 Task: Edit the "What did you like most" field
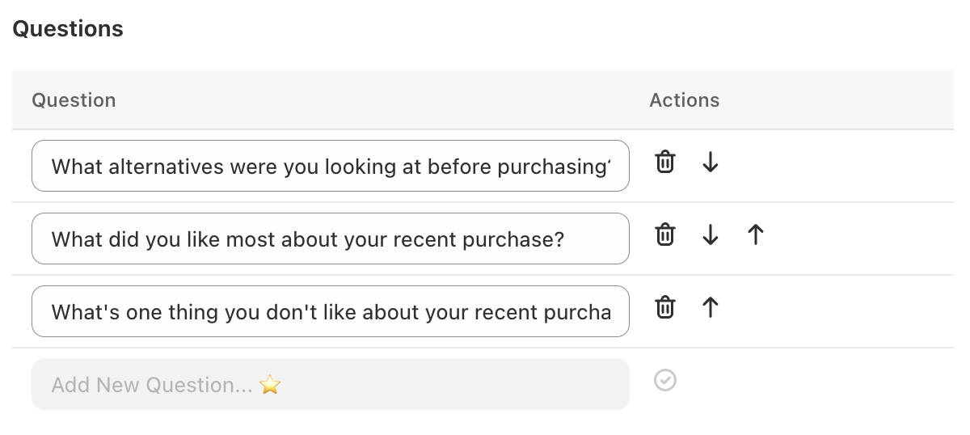(330, 239)
